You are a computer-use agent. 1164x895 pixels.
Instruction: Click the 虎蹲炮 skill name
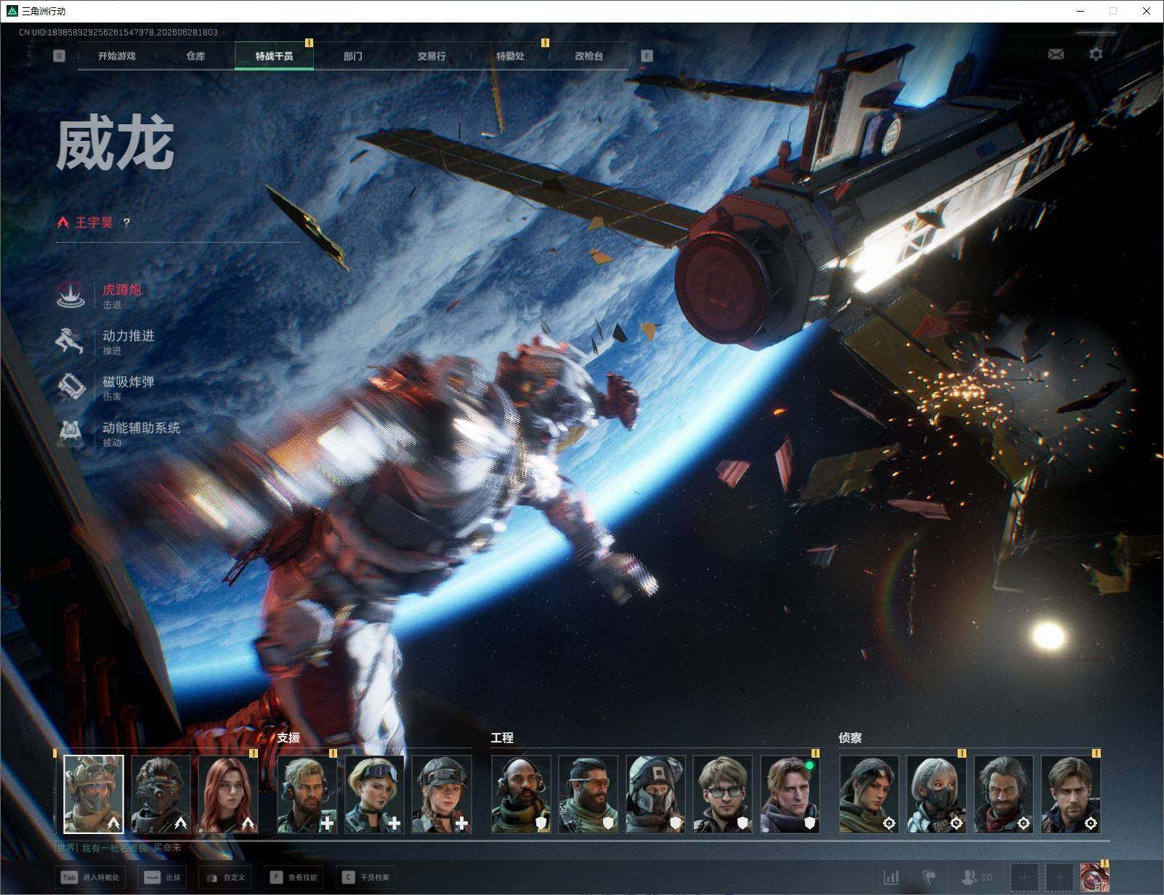122,290
